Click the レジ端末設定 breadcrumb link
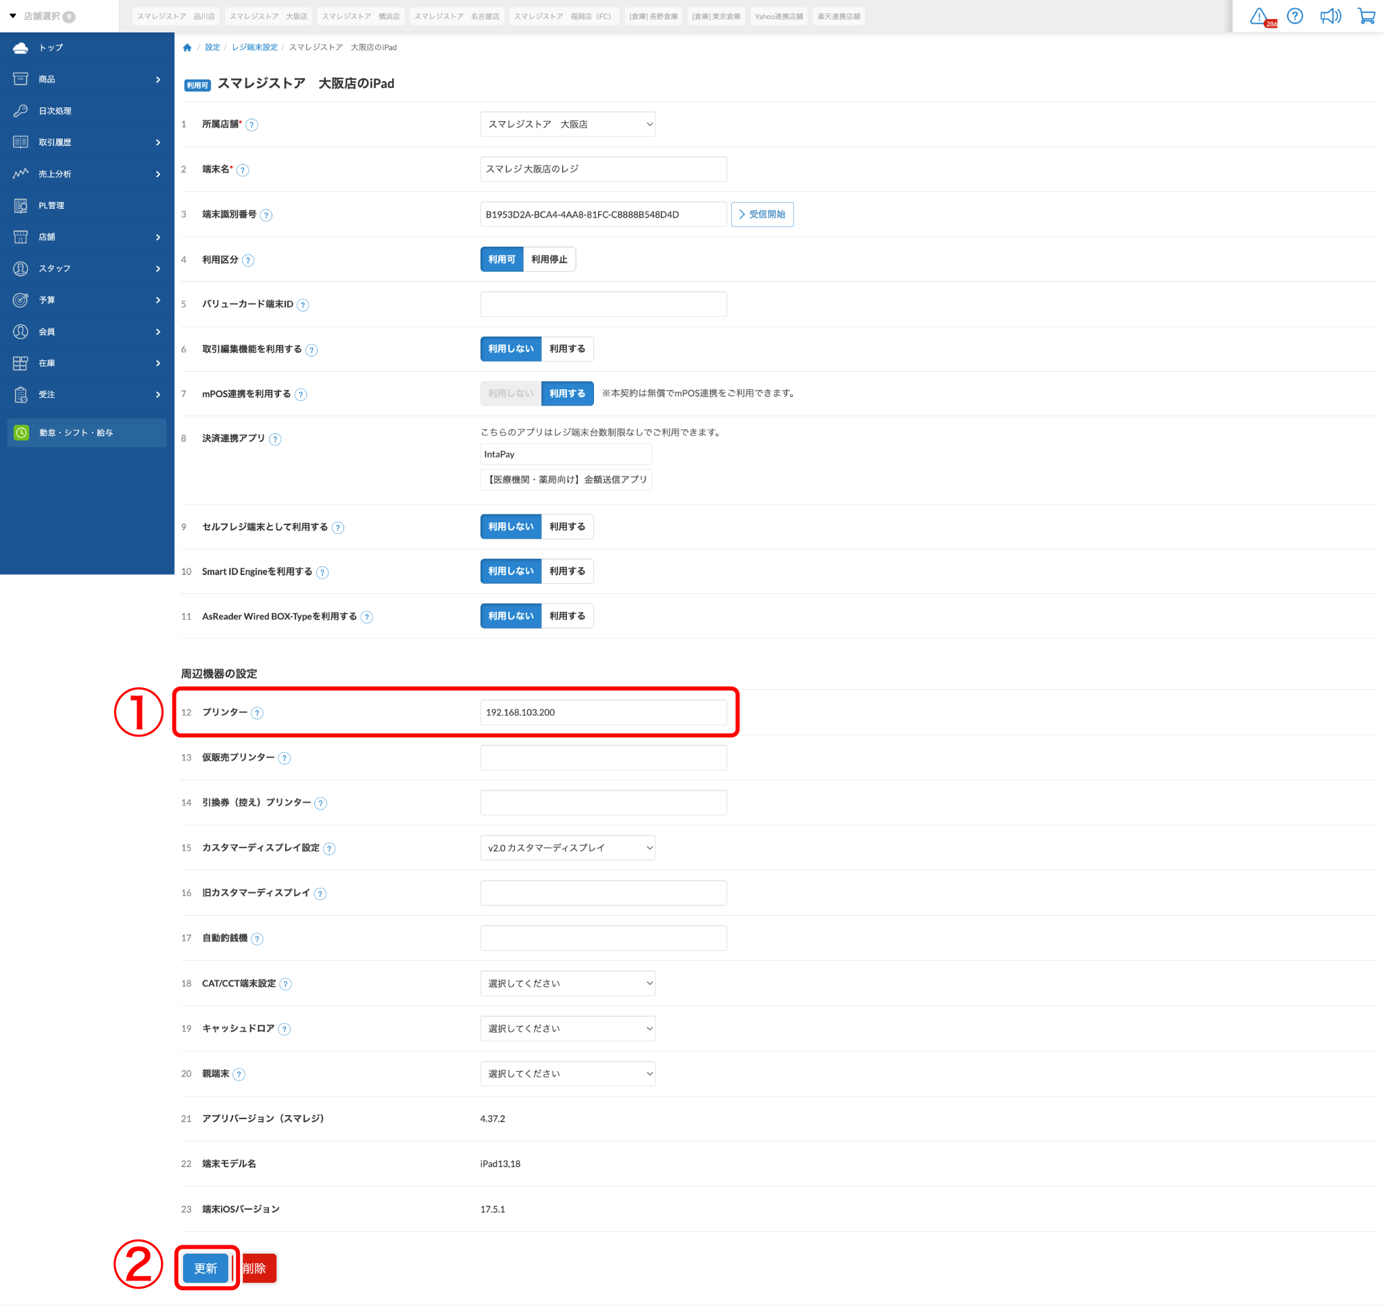The width and height of the screenshot is (1384, 1307). (254, 47)
